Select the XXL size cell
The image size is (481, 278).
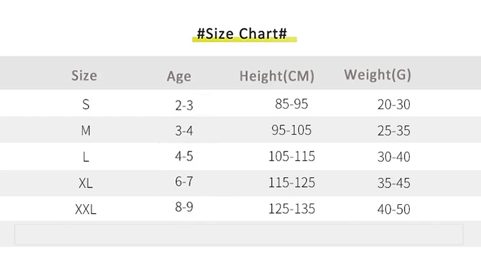(x=86, y=209)
